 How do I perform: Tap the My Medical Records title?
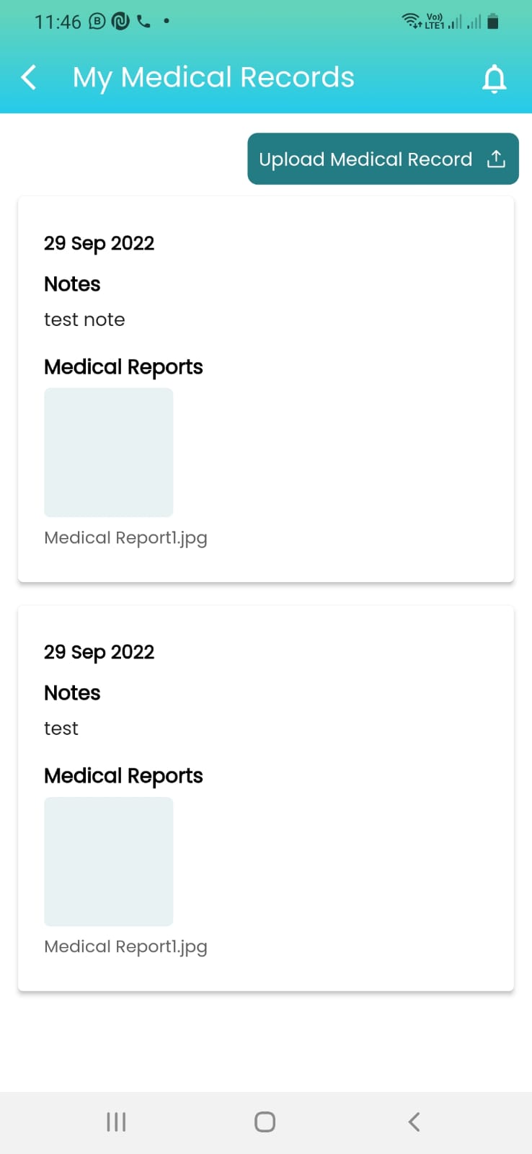(x=213, y=77)
